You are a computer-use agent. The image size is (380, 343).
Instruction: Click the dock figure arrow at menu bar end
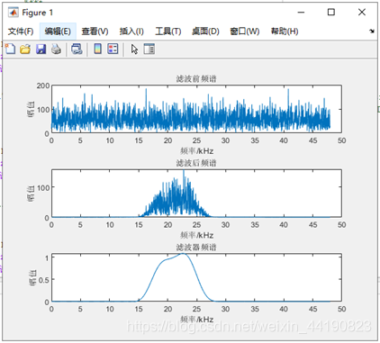point(372,31)
